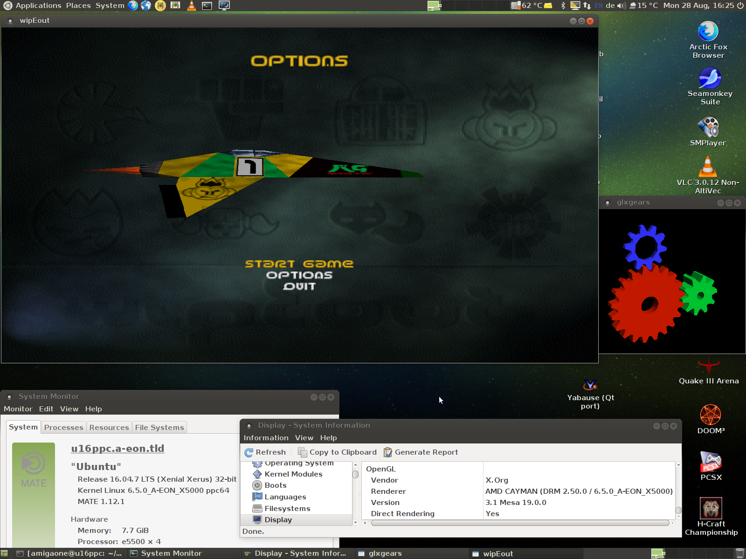
Task: Click Refresh in System Information toolbar
Action: pyautogui.click(x=265, y=452)
